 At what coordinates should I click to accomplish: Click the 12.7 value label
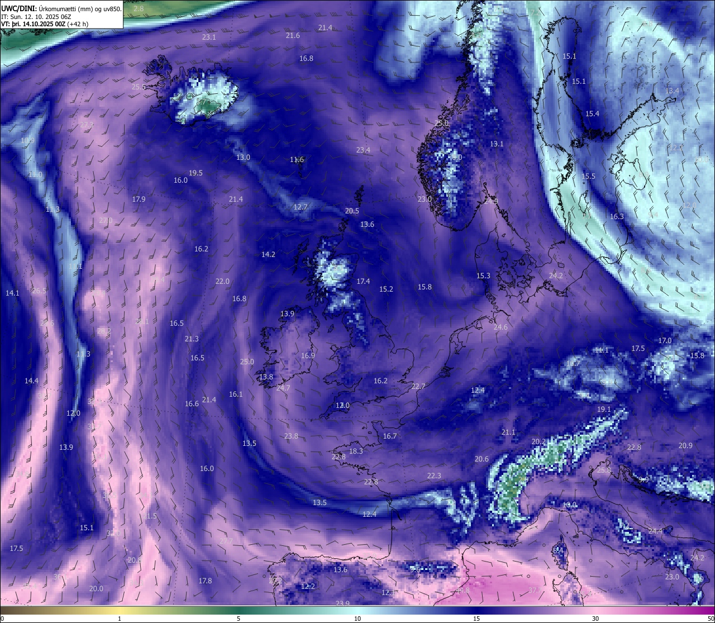pos(301,207)
